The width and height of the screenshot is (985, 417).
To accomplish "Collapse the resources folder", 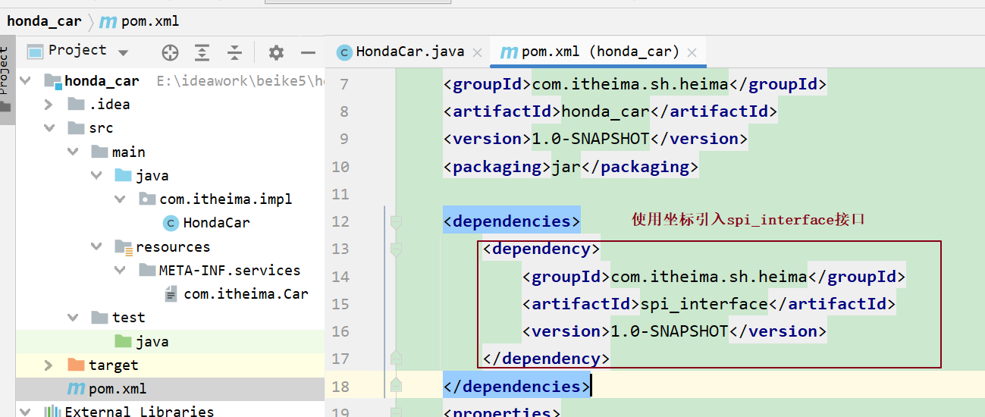I will click(x=96, y=246).
